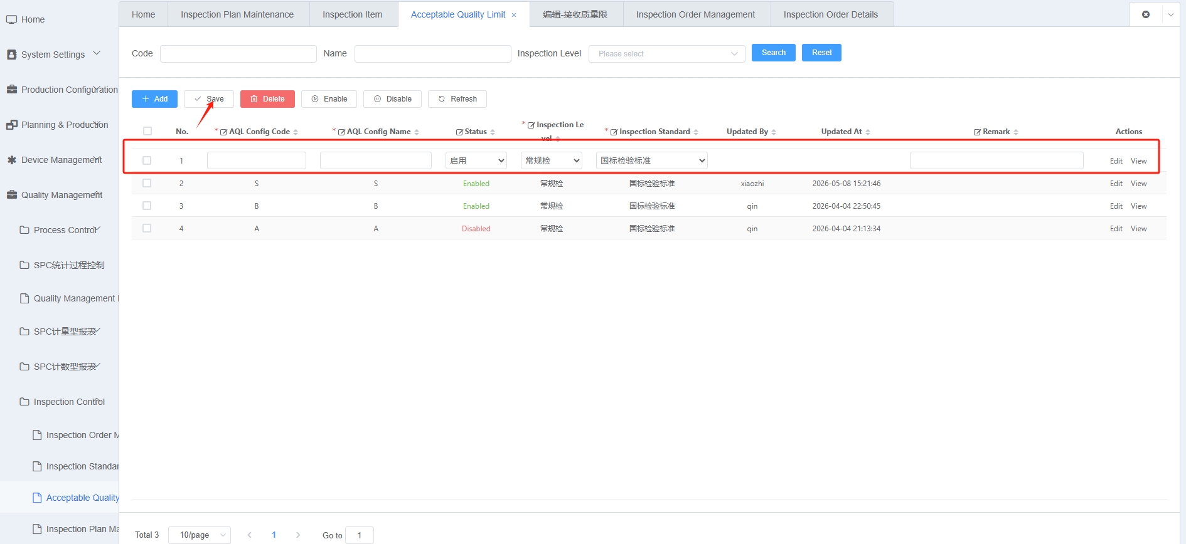Click the red Delete button

click(x=267, y=99)
